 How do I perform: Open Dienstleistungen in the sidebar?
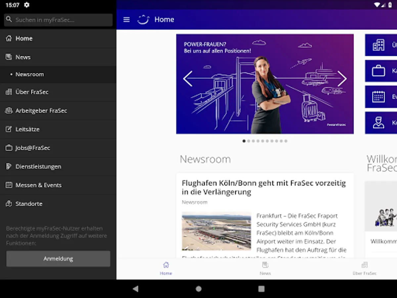pos(58,167)
